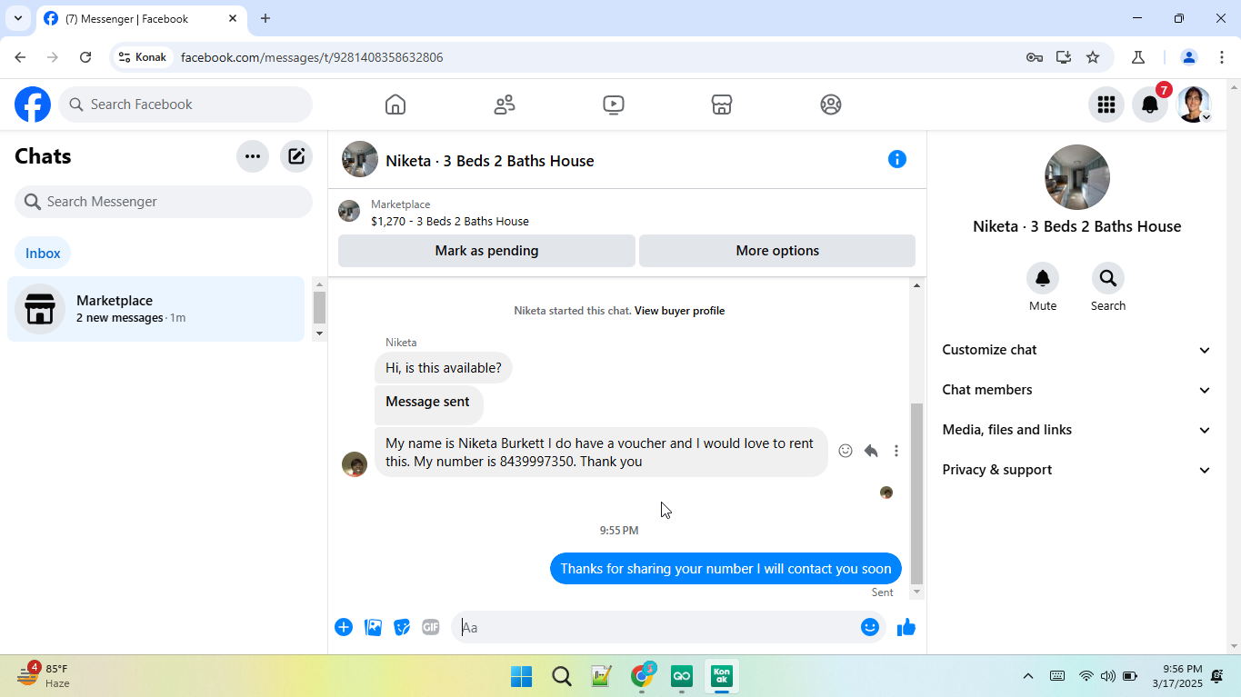Open the browser three-dot menu
1241x697 pixels.
tap(1222, 57)
